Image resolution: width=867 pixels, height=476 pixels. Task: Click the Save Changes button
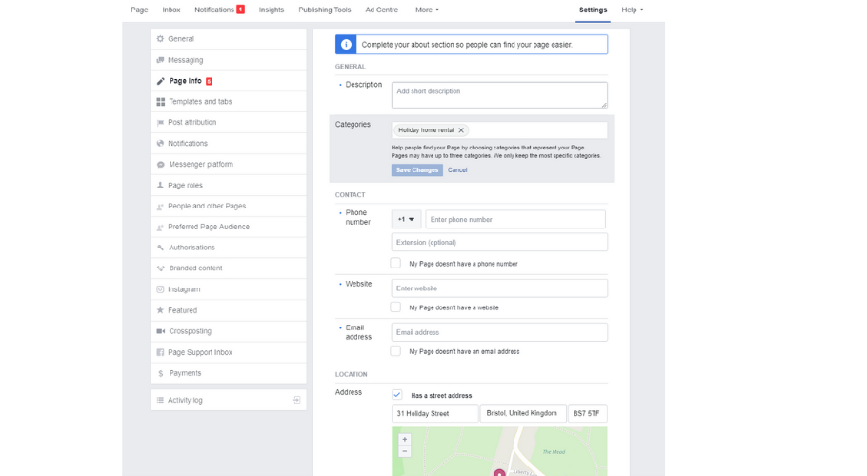click(x=417, y=170)
